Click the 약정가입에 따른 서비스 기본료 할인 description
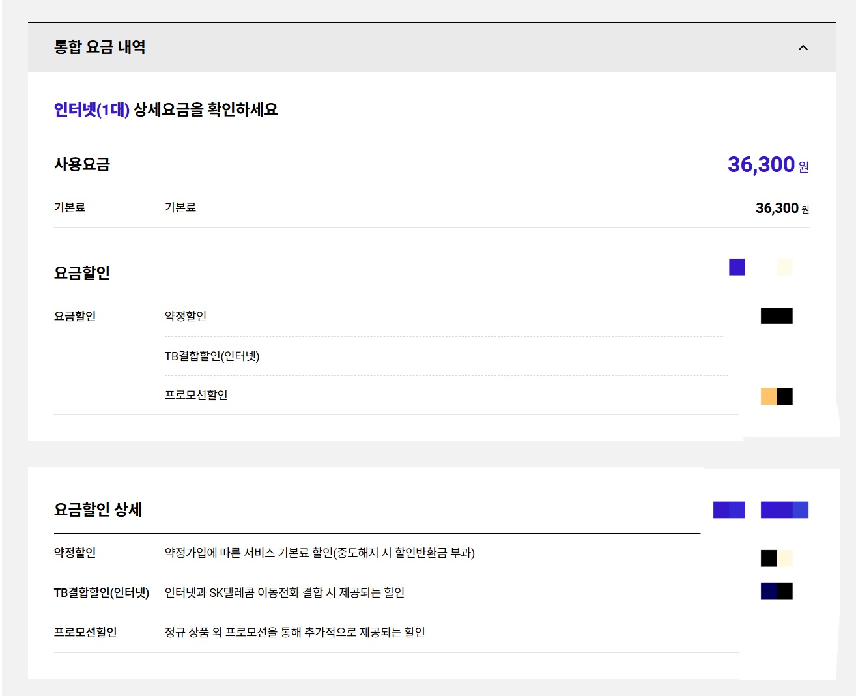The width and height of the screenshot is (856, 696). (x=319, y=553)
